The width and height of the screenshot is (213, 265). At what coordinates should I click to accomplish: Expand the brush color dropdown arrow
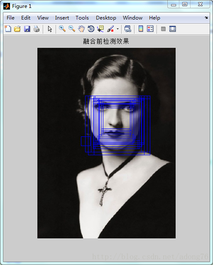pyautogui.click(x=118, y=29)
